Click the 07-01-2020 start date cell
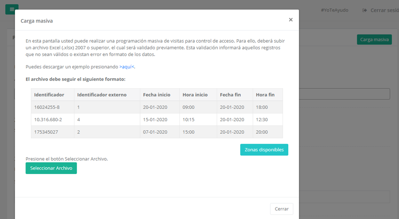This screenshot has height=219, width=399. pos(155,132)
